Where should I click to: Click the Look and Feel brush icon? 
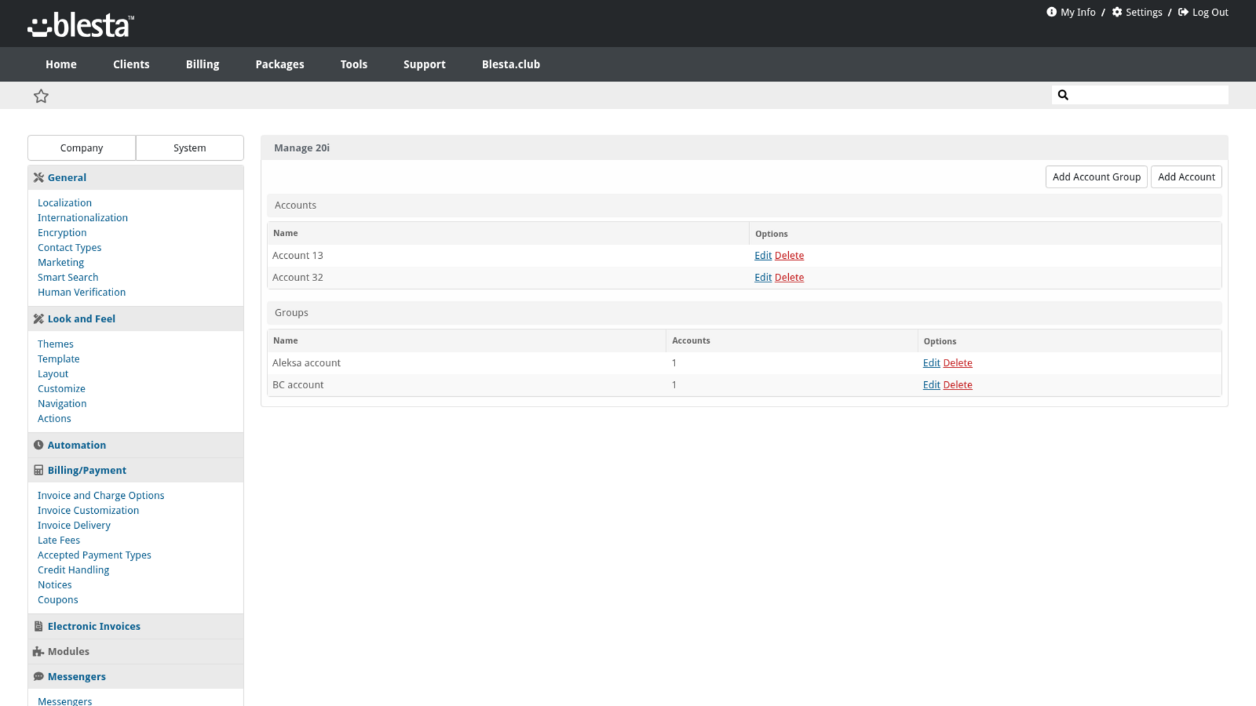39,318
